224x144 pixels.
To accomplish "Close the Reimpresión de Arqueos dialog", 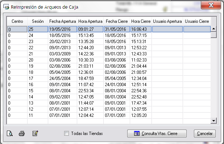I will (x=211, y=5).
